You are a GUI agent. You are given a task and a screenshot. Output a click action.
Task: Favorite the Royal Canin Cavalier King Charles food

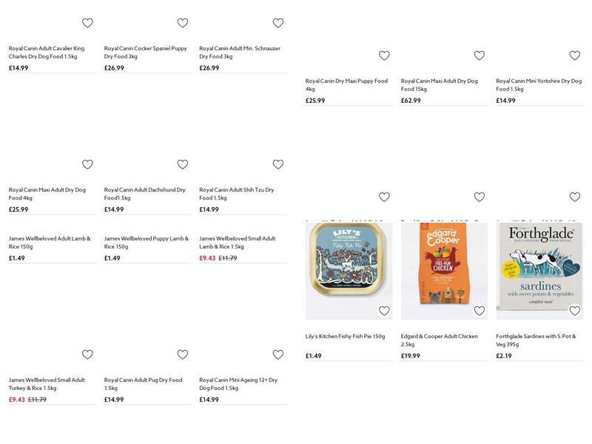pos(87,23)
